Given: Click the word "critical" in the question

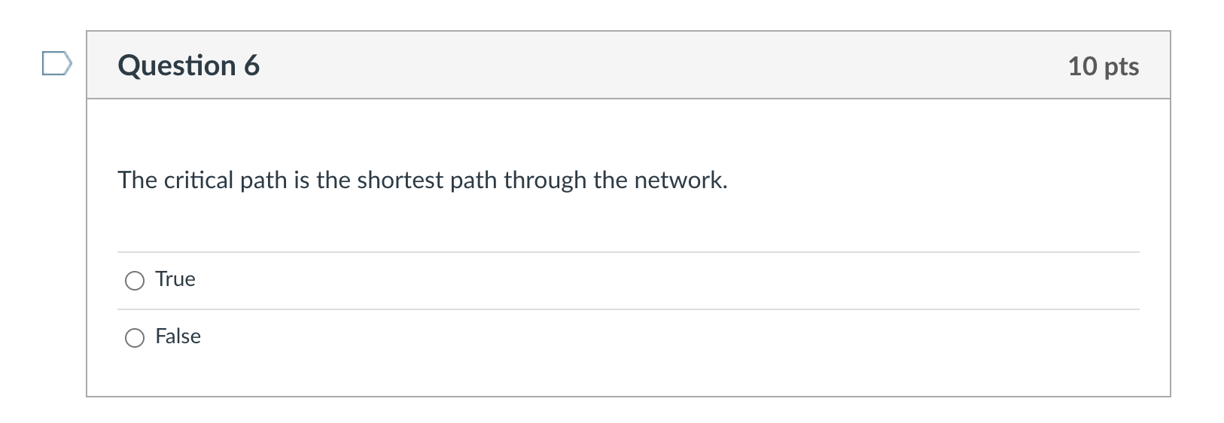Looking at the screenshot, I should point(199,181).
